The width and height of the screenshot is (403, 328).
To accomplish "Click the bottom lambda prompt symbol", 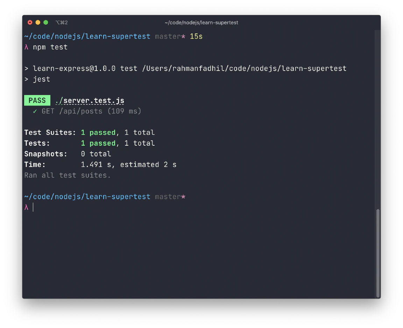I will click(26, 207).
